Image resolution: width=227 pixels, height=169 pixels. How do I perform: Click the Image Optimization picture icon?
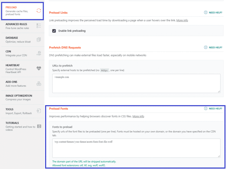(x=40, y=97)
